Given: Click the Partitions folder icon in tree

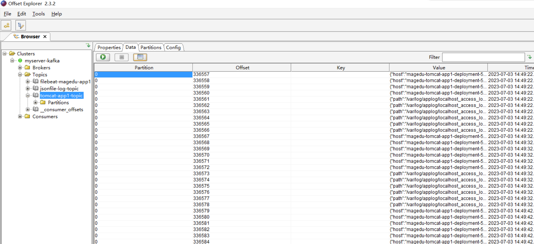Looking at the screenshot, I should pos(43,103).
